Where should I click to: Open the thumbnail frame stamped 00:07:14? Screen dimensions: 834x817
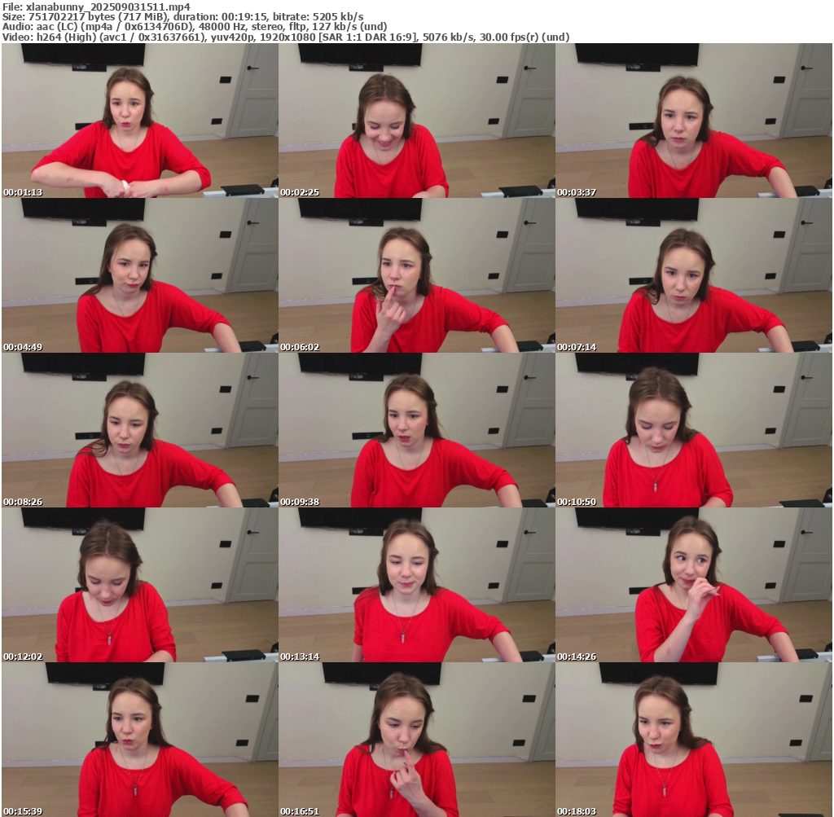[694, 275]
